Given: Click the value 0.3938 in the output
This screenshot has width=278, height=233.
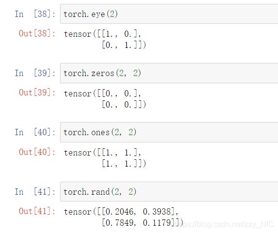Looking at the screenshot, I should (x=157, y=212).
